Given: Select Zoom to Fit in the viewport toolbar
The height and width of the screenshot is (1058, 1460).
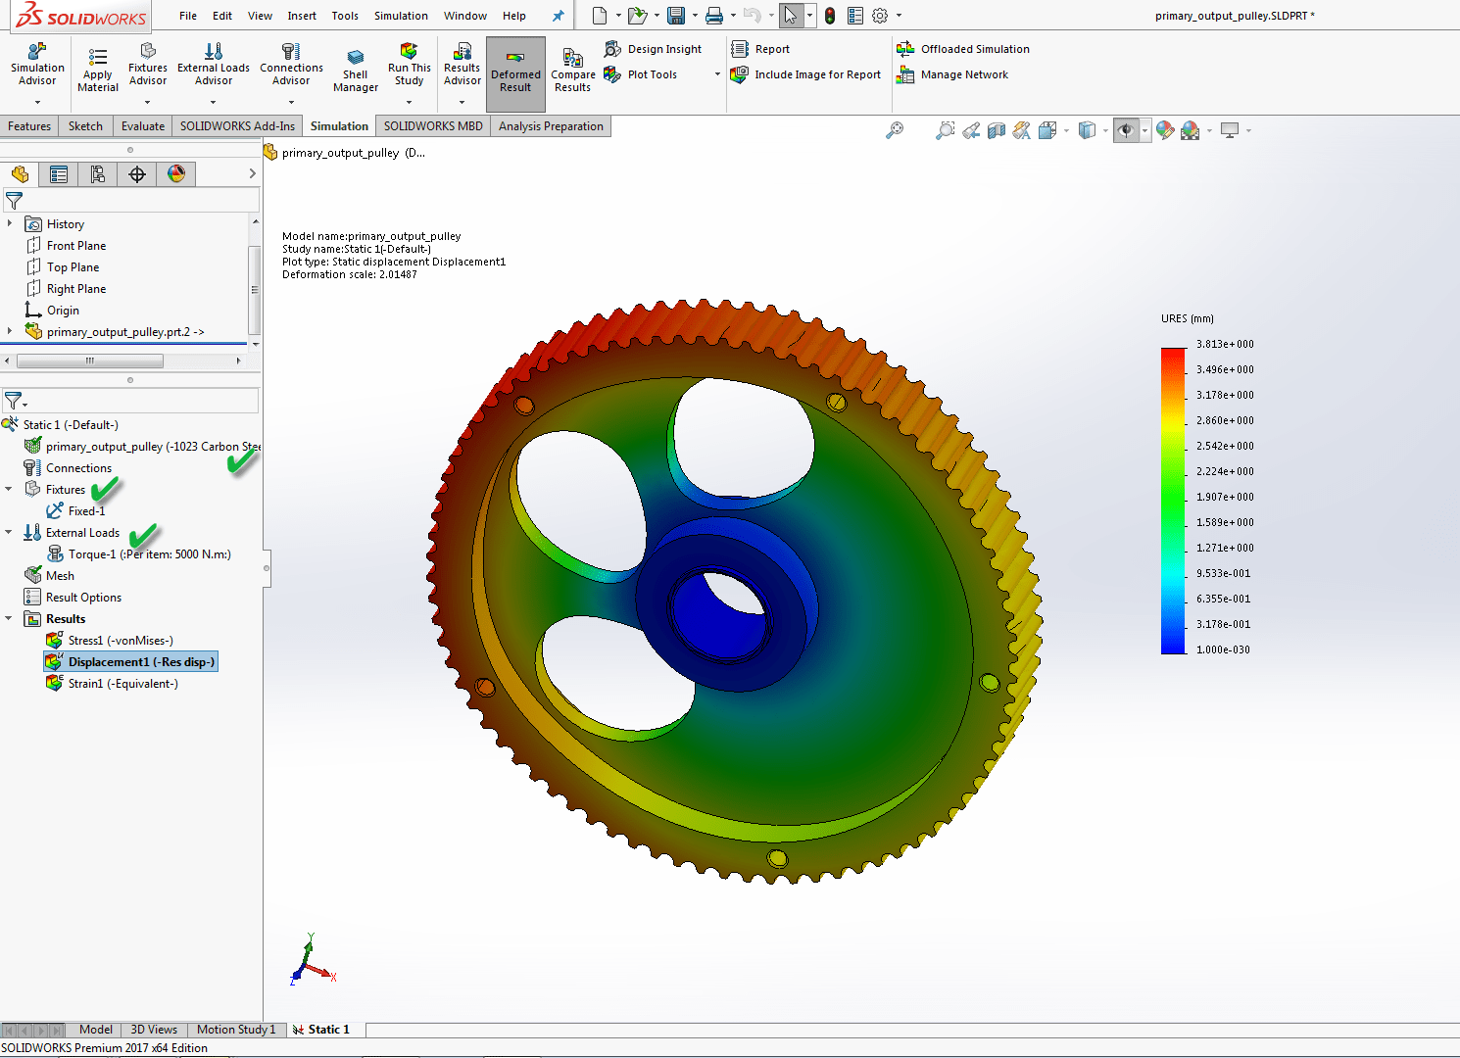Looking at the screenshot, I should point(896,129).
